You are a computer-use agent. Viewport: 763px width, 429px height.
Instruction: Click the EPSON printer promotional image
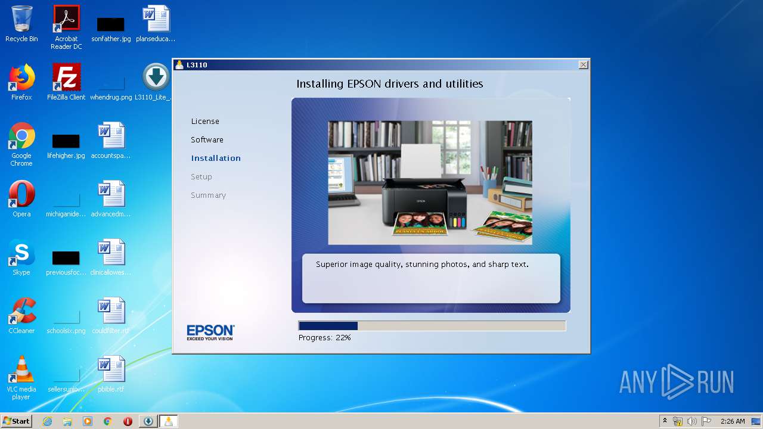tap(430, 182)
